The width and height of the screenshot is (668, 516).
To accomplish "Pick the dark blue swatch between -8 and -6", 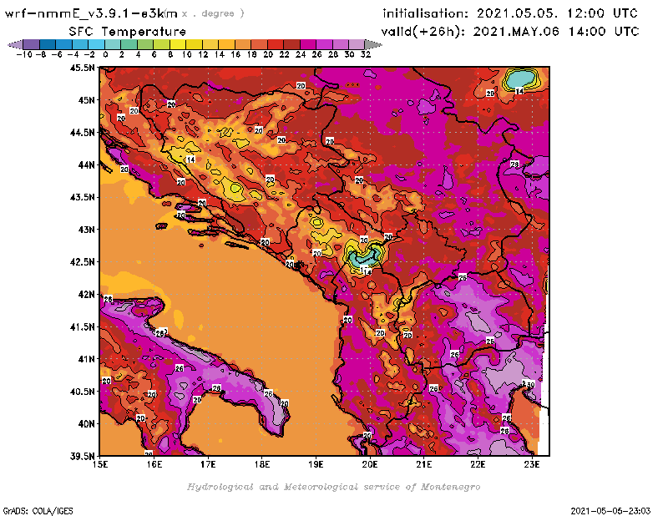I will 48,44.
